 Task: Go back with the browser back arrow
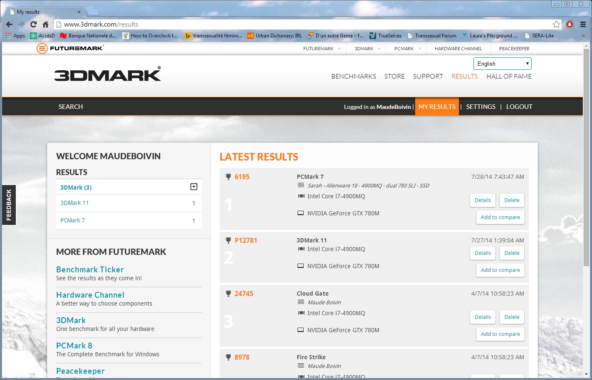(x=9, y=24)
